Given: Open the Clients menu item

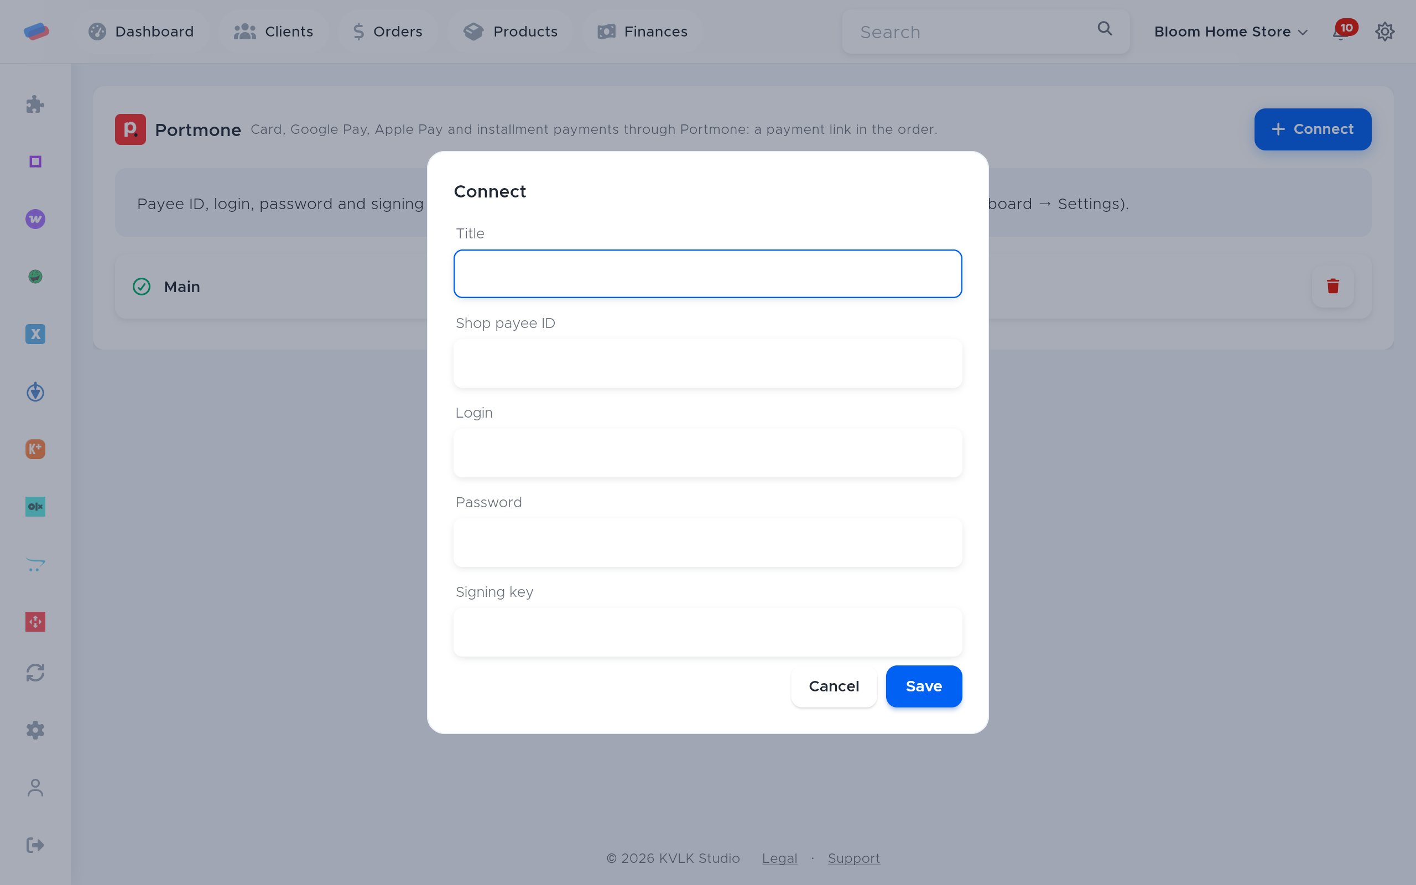Looking at the screenshot, I should [273, 32].
